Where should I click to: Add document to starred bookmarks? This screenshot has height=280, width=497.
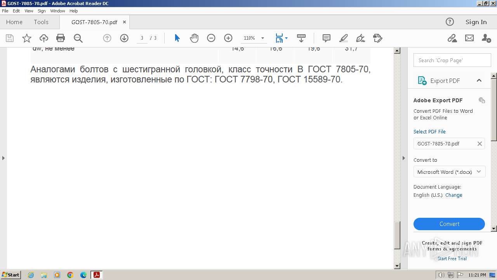(x=27, y=38)
